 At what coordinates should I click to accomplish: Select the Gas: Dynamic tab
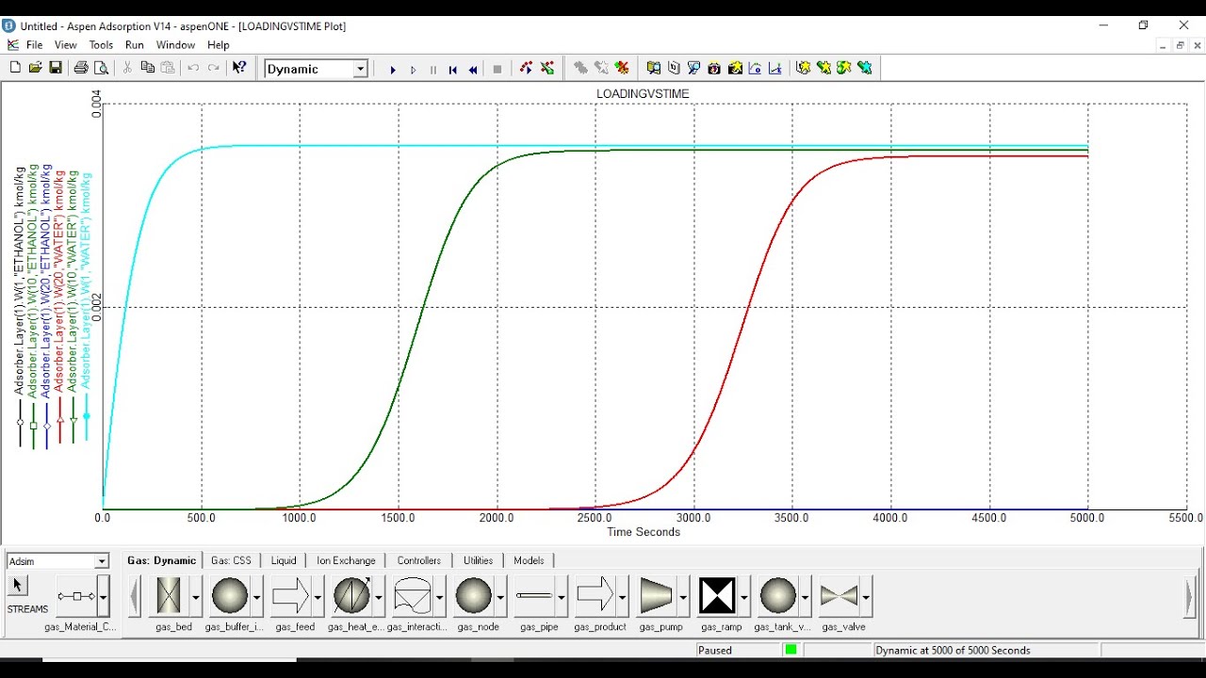click(162, 560)
